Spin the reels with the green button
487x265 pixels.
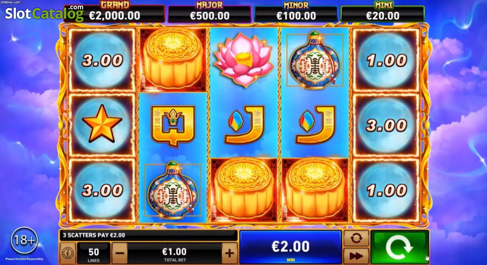click(399, 247)
